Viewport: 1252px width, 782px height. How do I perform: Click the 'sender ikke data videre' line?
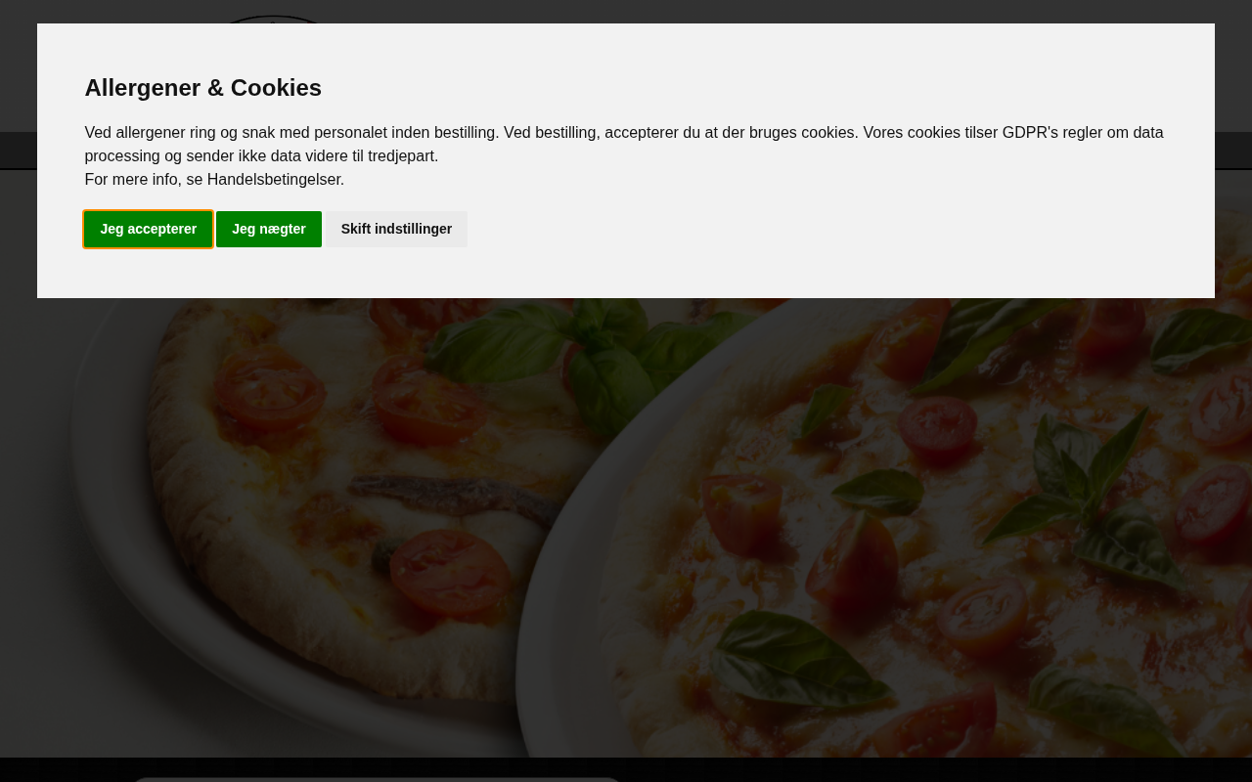coord(261,156)
